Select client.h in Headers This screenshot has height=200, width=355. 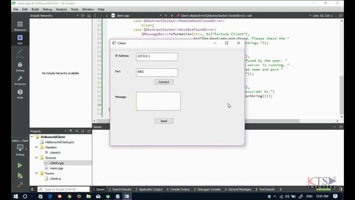(55, 152)
